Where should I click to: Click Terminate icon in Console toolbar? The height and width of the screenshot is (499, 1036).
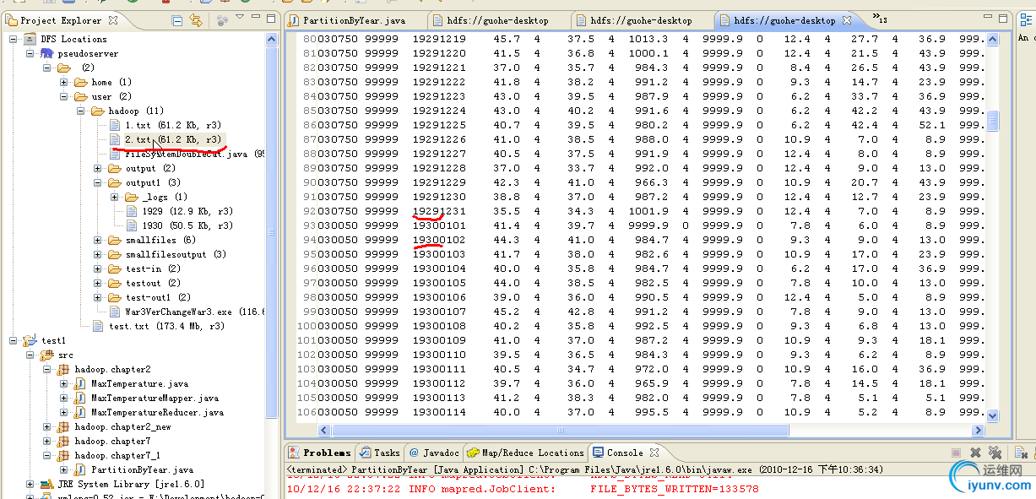(x=956, y=453)
